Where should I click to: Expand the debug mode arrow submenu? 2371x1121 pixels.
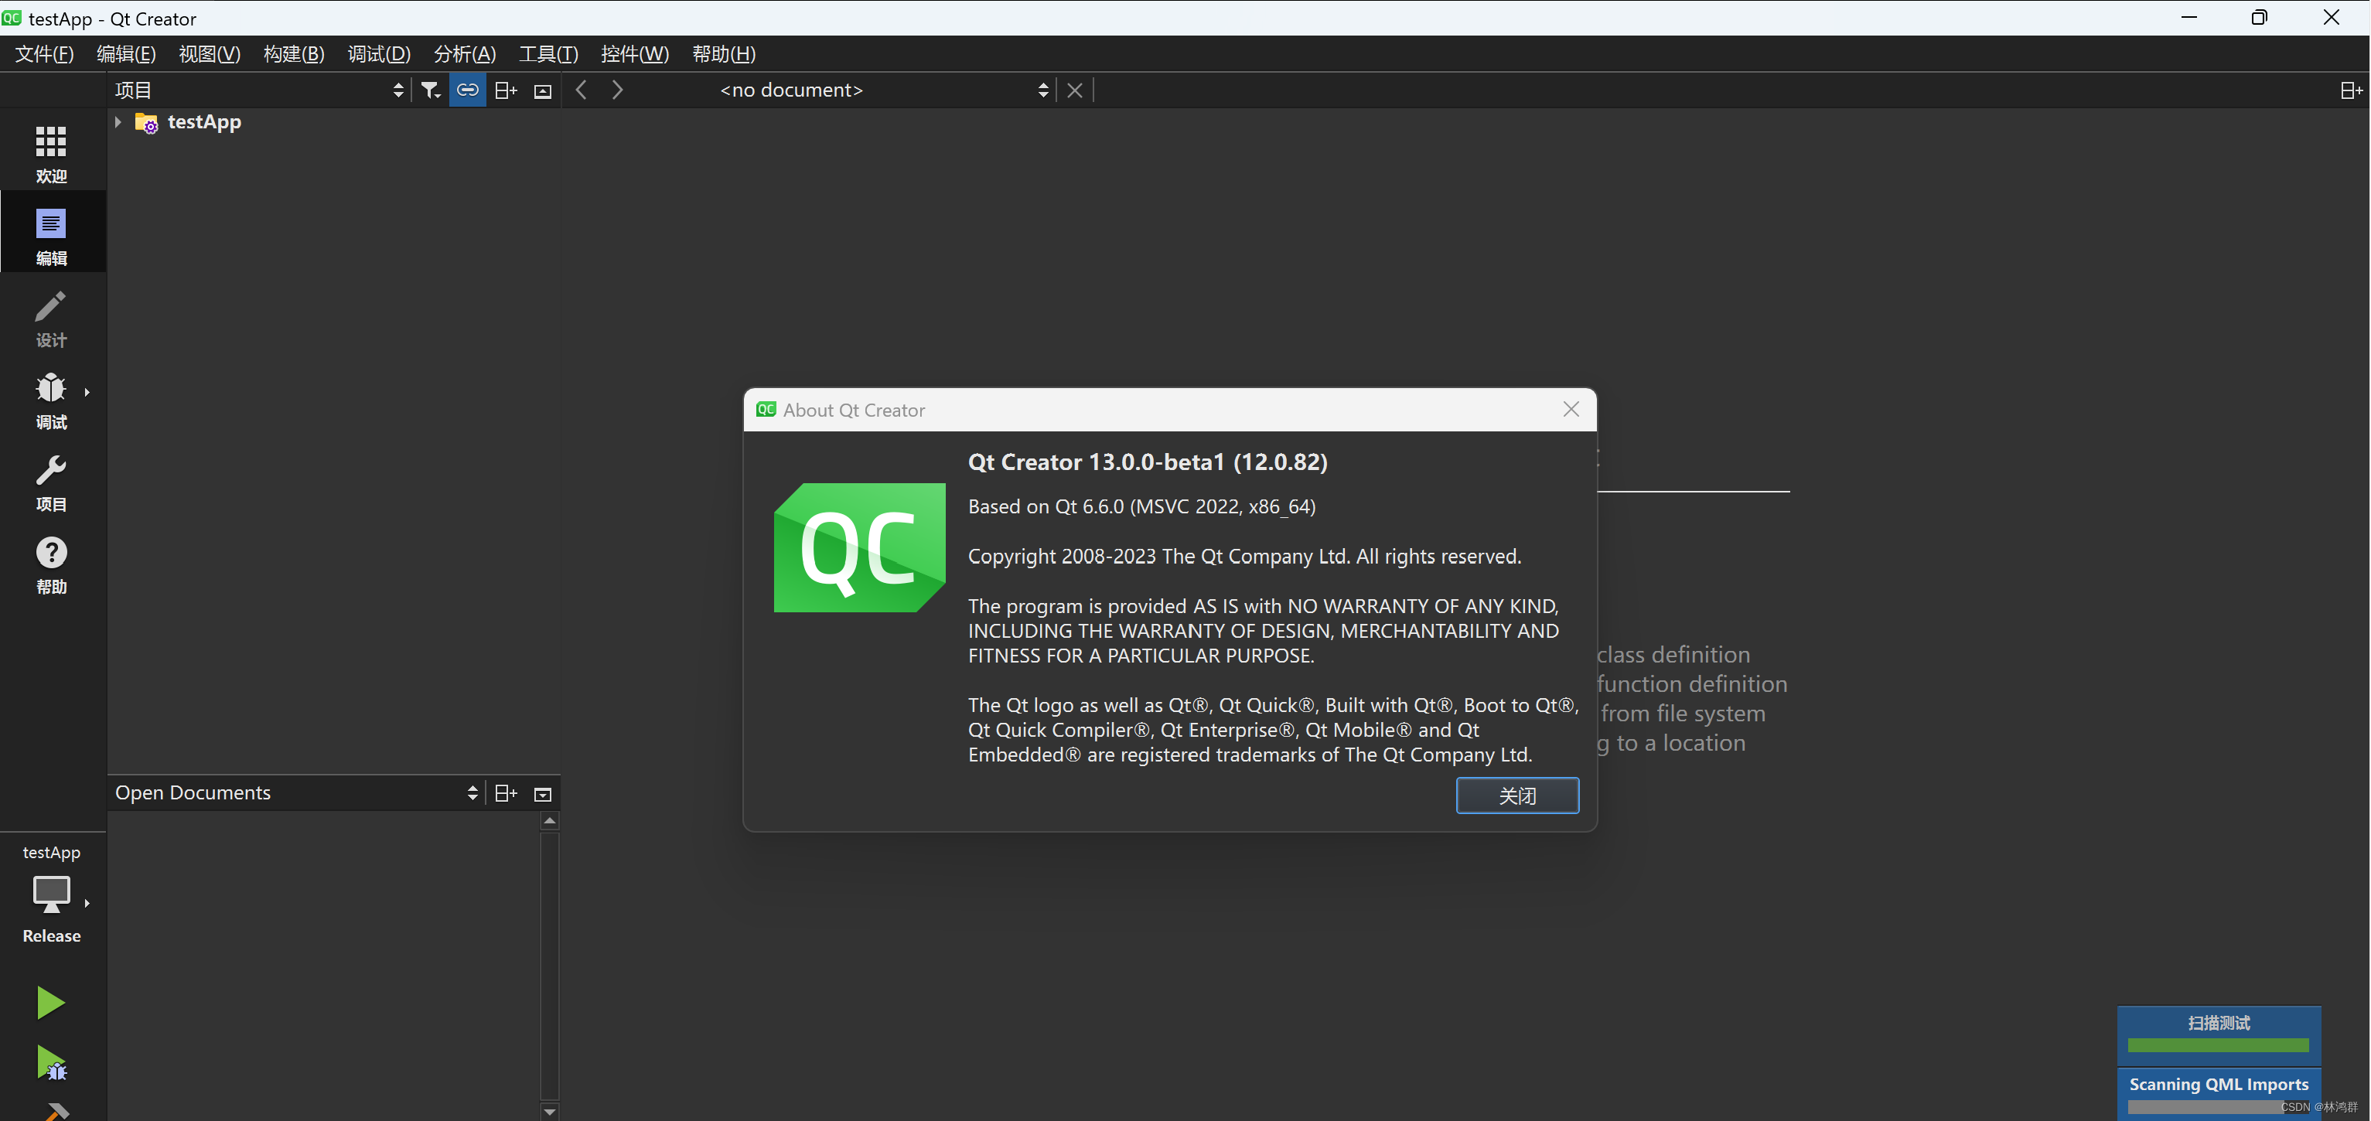point(87,392)
